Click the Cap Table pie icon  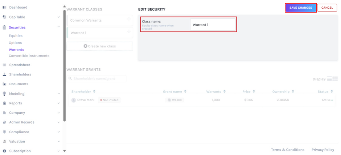(x=4, y=17)
